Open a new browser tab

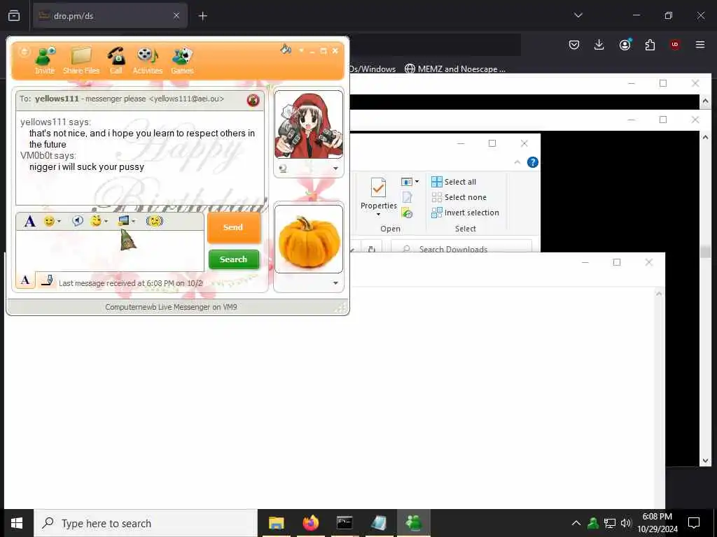202,16
